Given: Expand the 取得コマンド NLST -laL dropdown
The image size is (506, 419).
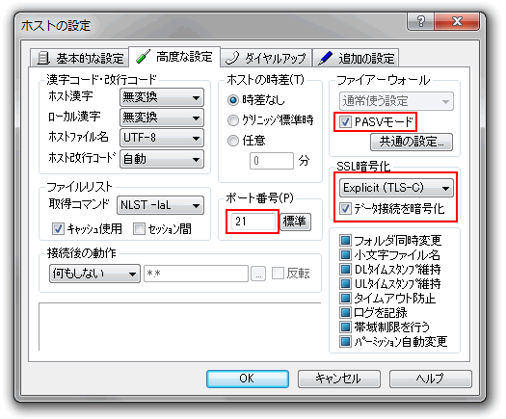Looking at the screenshot, I should pos(160,205).
